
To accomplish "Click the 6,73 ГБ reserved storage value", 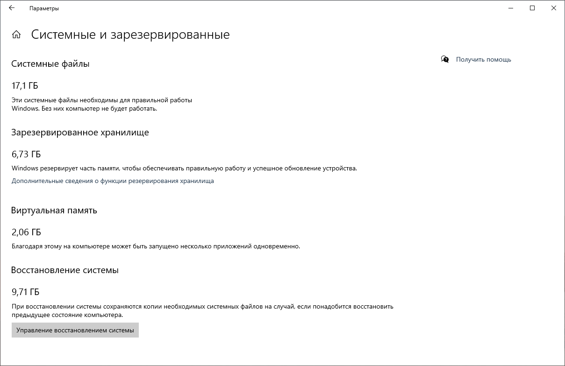I will 26,154.
